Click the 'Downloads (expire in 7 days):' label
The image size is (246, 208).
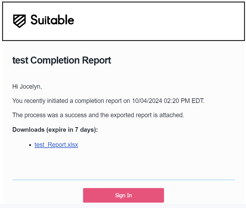click(x=55, y=130)
